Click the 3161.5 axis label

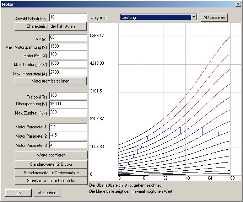[x=96, y=91]
